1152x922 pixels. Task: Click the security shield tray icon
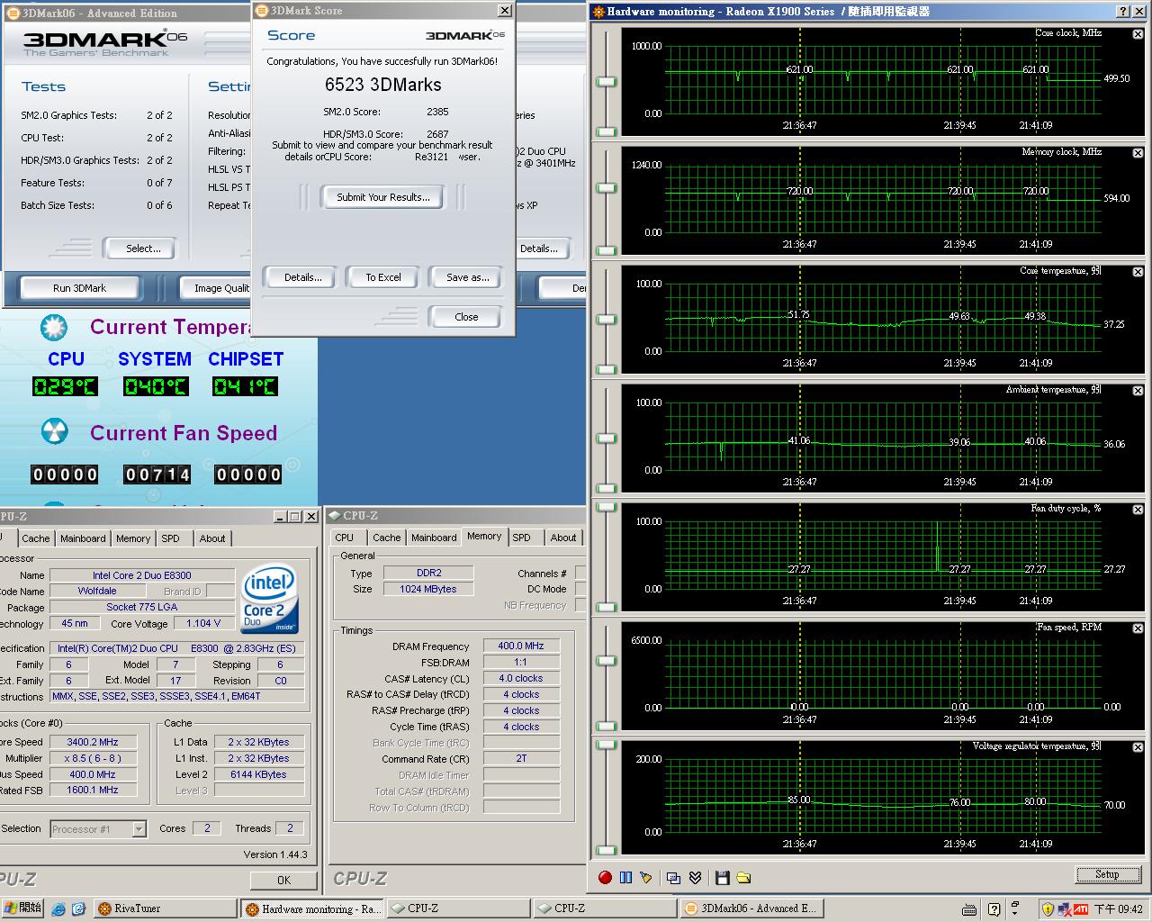[x=1048, y=908]
